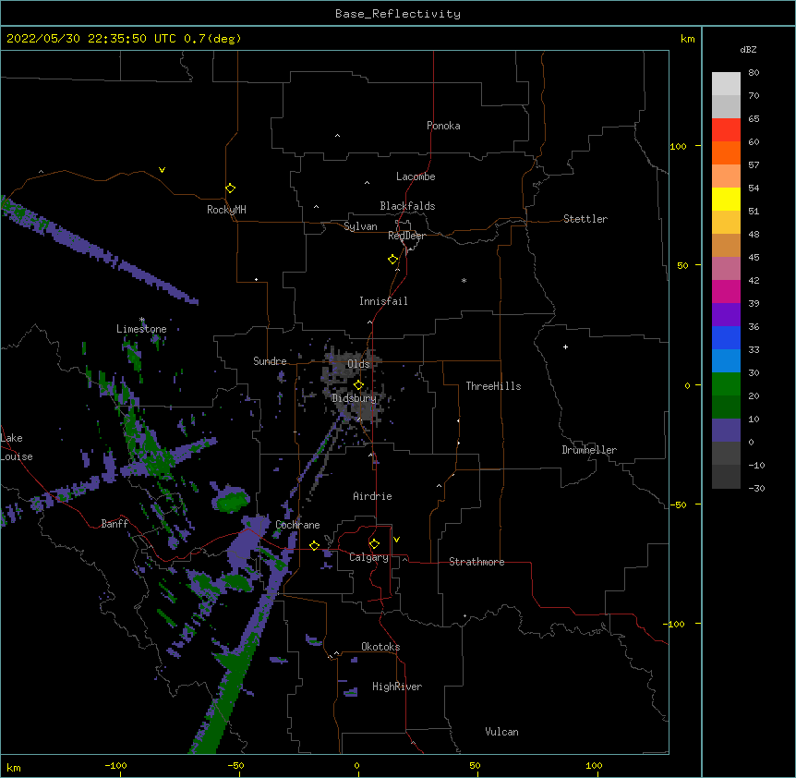The image size is (796, 778).
Task: Click the ThreeHills label
Action: pyautogui.click(x=493, y=386)
